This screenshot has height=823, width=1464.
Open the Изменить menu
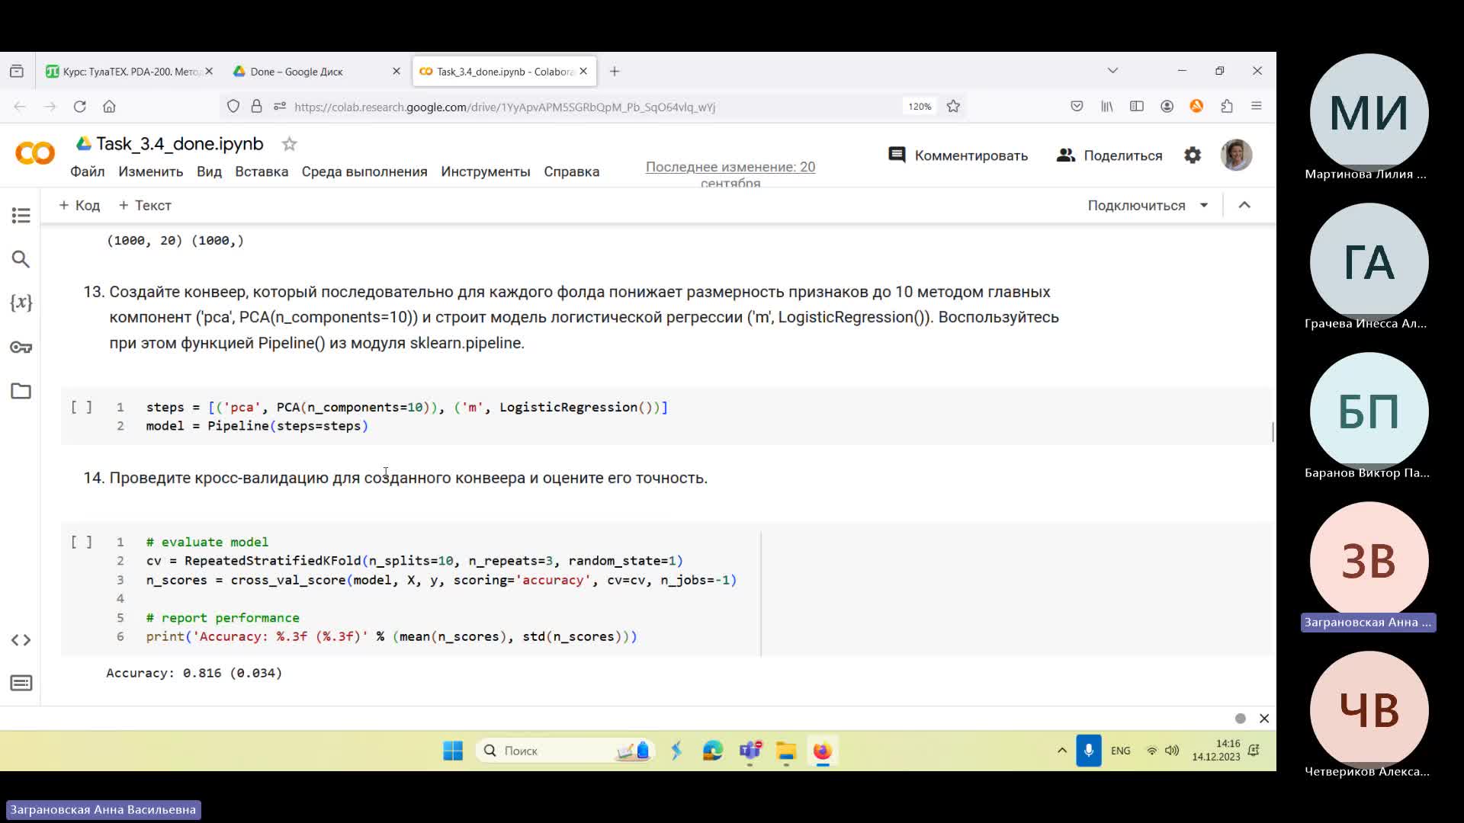(150, 171)
